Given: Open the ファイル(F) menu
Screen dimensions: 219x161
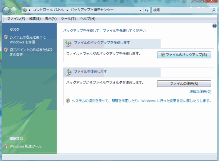Looking at the screenshot, I should 16,19.
